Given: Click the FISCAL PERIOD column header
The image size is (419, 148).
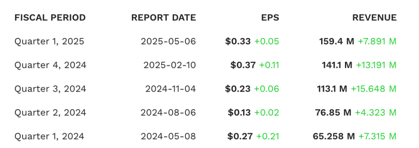Looking at the screenshot, I should pyautogui.click(x=50, y=18).
